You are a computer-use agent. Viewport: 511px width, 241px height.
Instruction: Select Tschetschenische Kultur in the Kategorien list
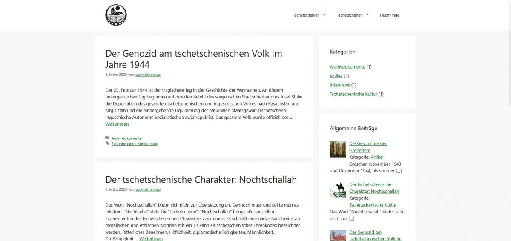353,94
